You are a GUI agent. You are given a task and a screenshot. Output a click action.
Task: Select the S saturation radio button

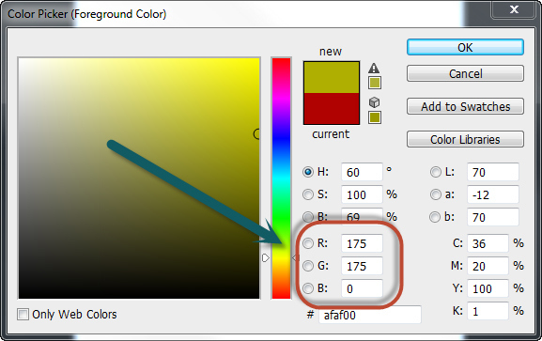coord(308,194)
